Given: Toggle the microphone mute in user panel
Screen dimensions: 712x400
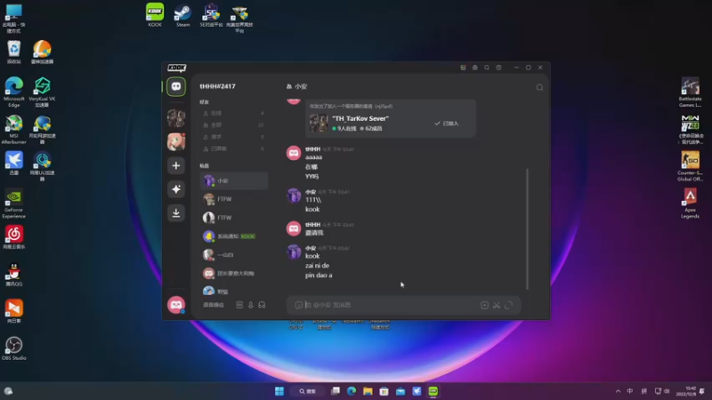Looking at the screenshot, I should [x=251, y=305].
